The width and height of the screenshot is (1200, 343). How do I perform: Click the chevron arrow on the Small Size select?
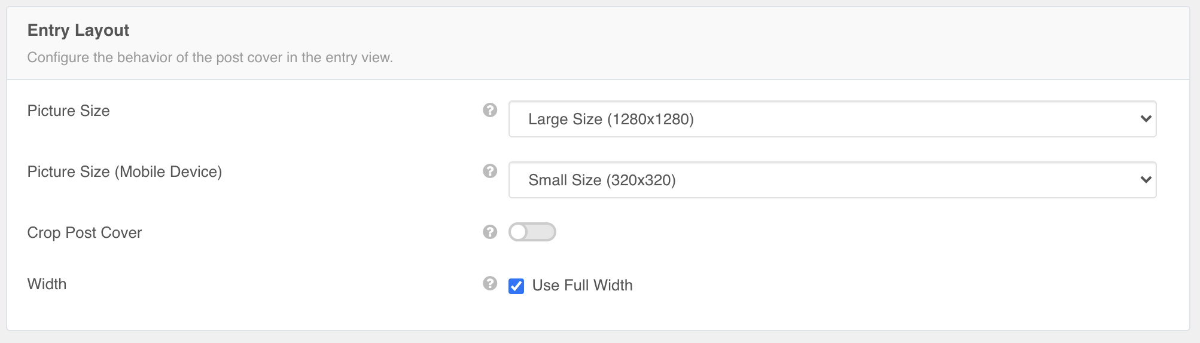1146,180
